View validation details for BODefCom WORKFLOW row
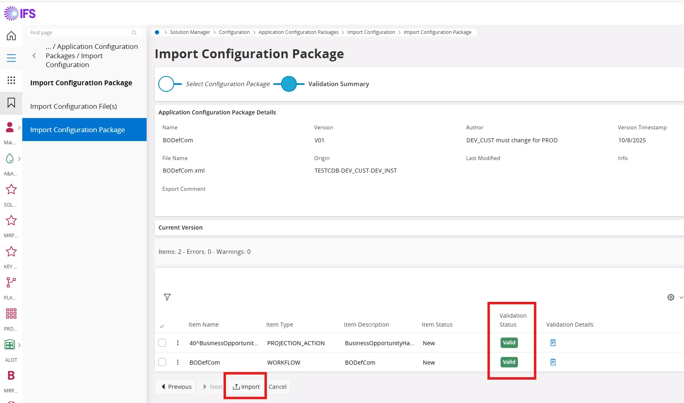The height and width of the screenshot is (403, 684). coord(553,362)
